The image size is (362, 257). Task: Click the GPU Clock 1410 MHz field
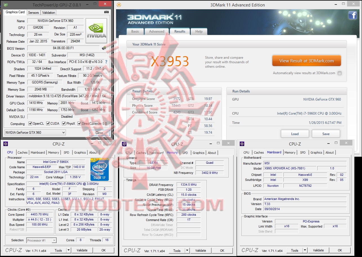[x=36, y=103]
